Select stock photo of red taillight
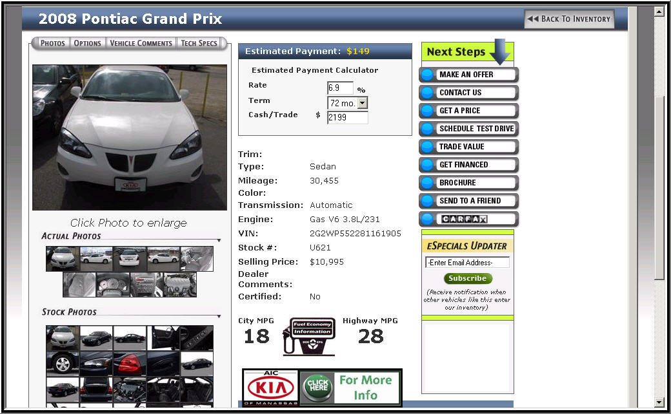The width and height of the screenshot is (671, 414). point(130,364)
